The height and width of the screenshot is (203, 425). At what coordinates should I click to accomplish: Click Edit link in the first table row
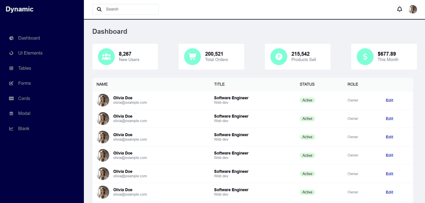point(389,100)
